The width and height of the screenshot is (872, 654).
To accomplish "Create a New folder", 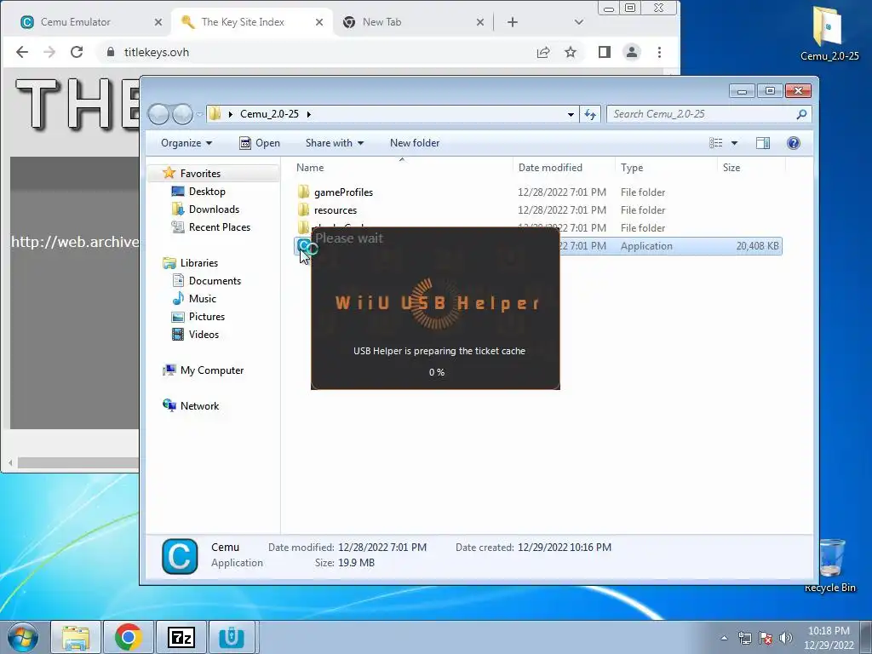I will (415, 143).
